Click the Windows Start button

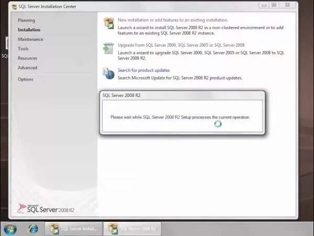(x=10, y=229)
